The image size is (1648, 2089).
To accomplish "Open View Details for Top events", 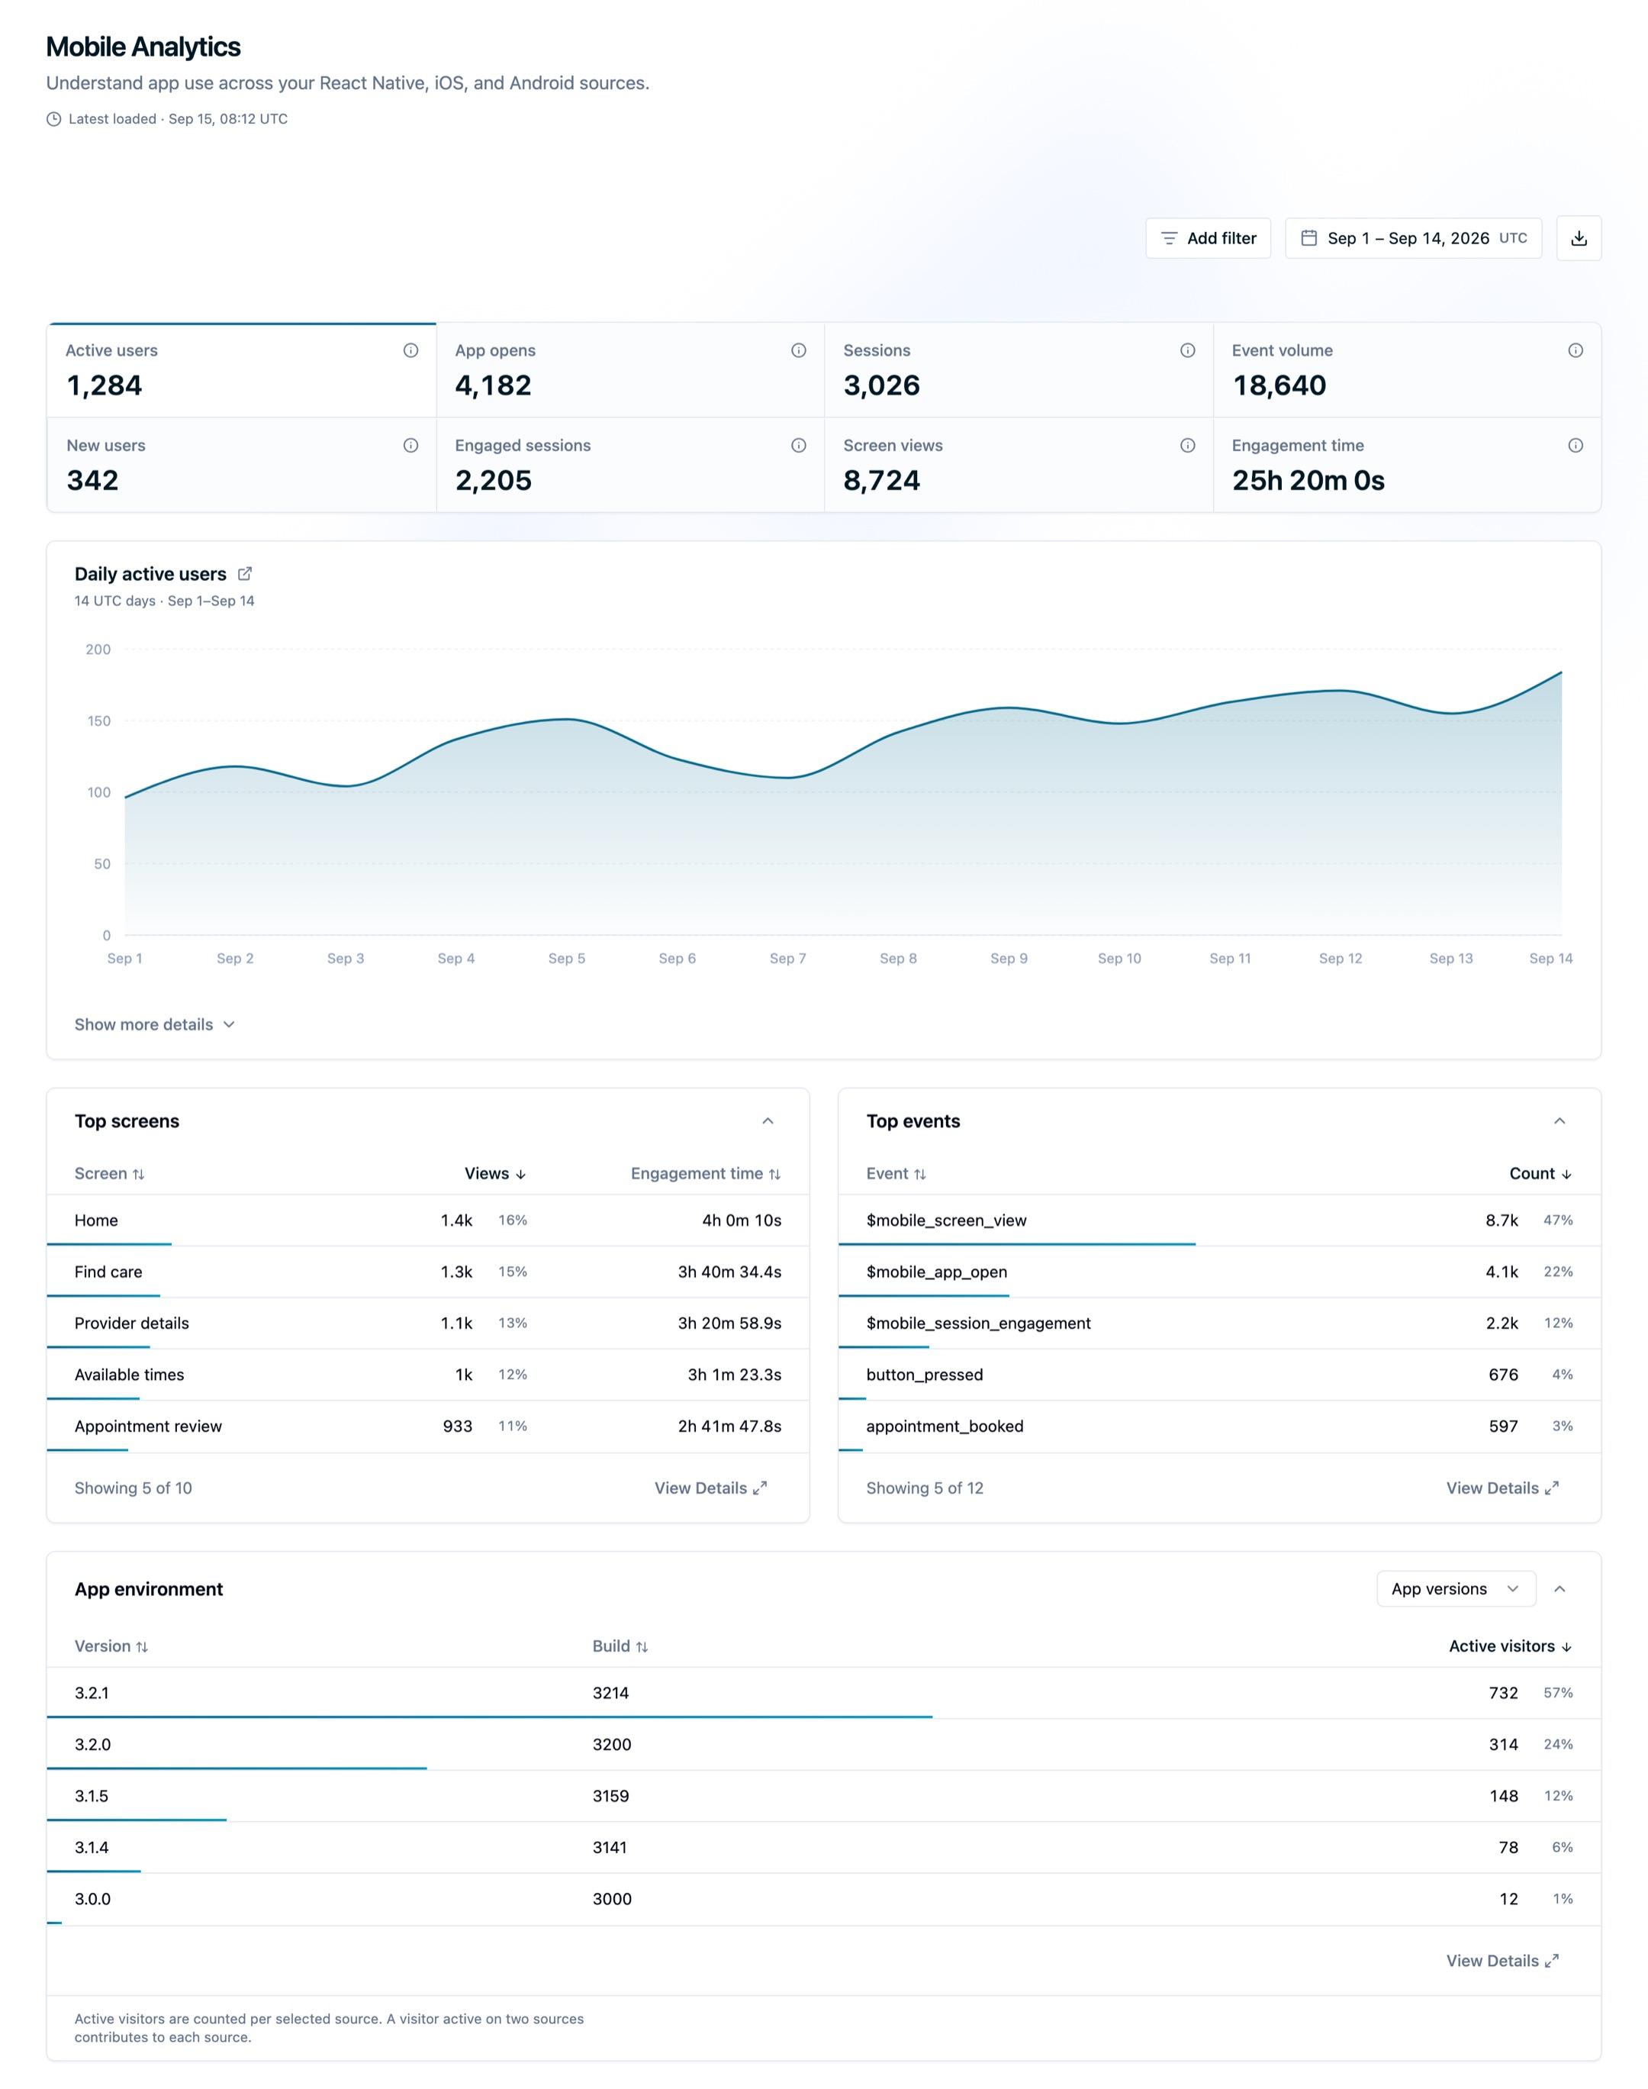I will (x=1502, y=1488).
